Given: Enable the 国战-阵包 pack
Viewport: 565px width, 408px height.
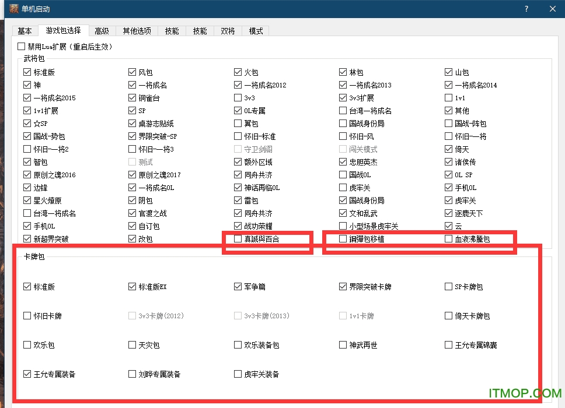Looking at the screenshot, I should click(449, 124).
